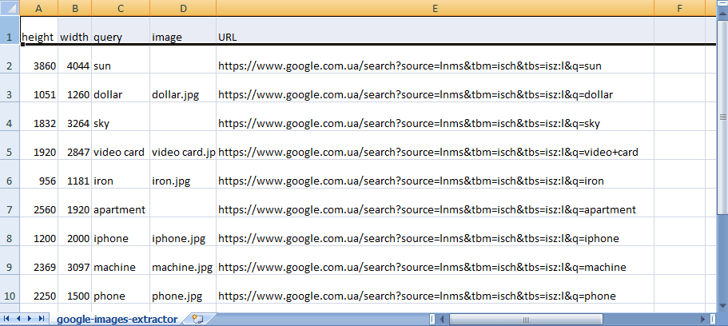Select the URL ending in q=sun
This screenshot has width=728, height=326.
pos(435,59)
